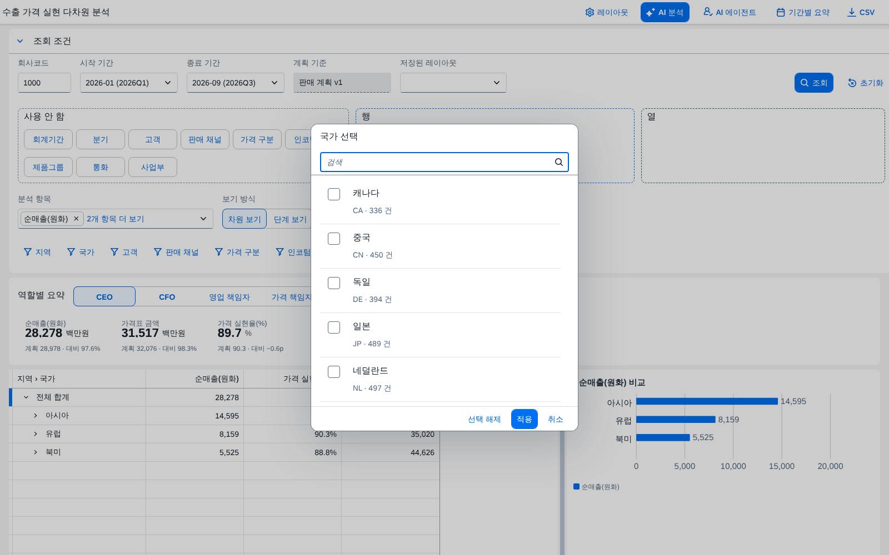Click the 아시아 bar in chart
Image resolution: width=889 pixels, height=555 pixels.
click(707, 401)
